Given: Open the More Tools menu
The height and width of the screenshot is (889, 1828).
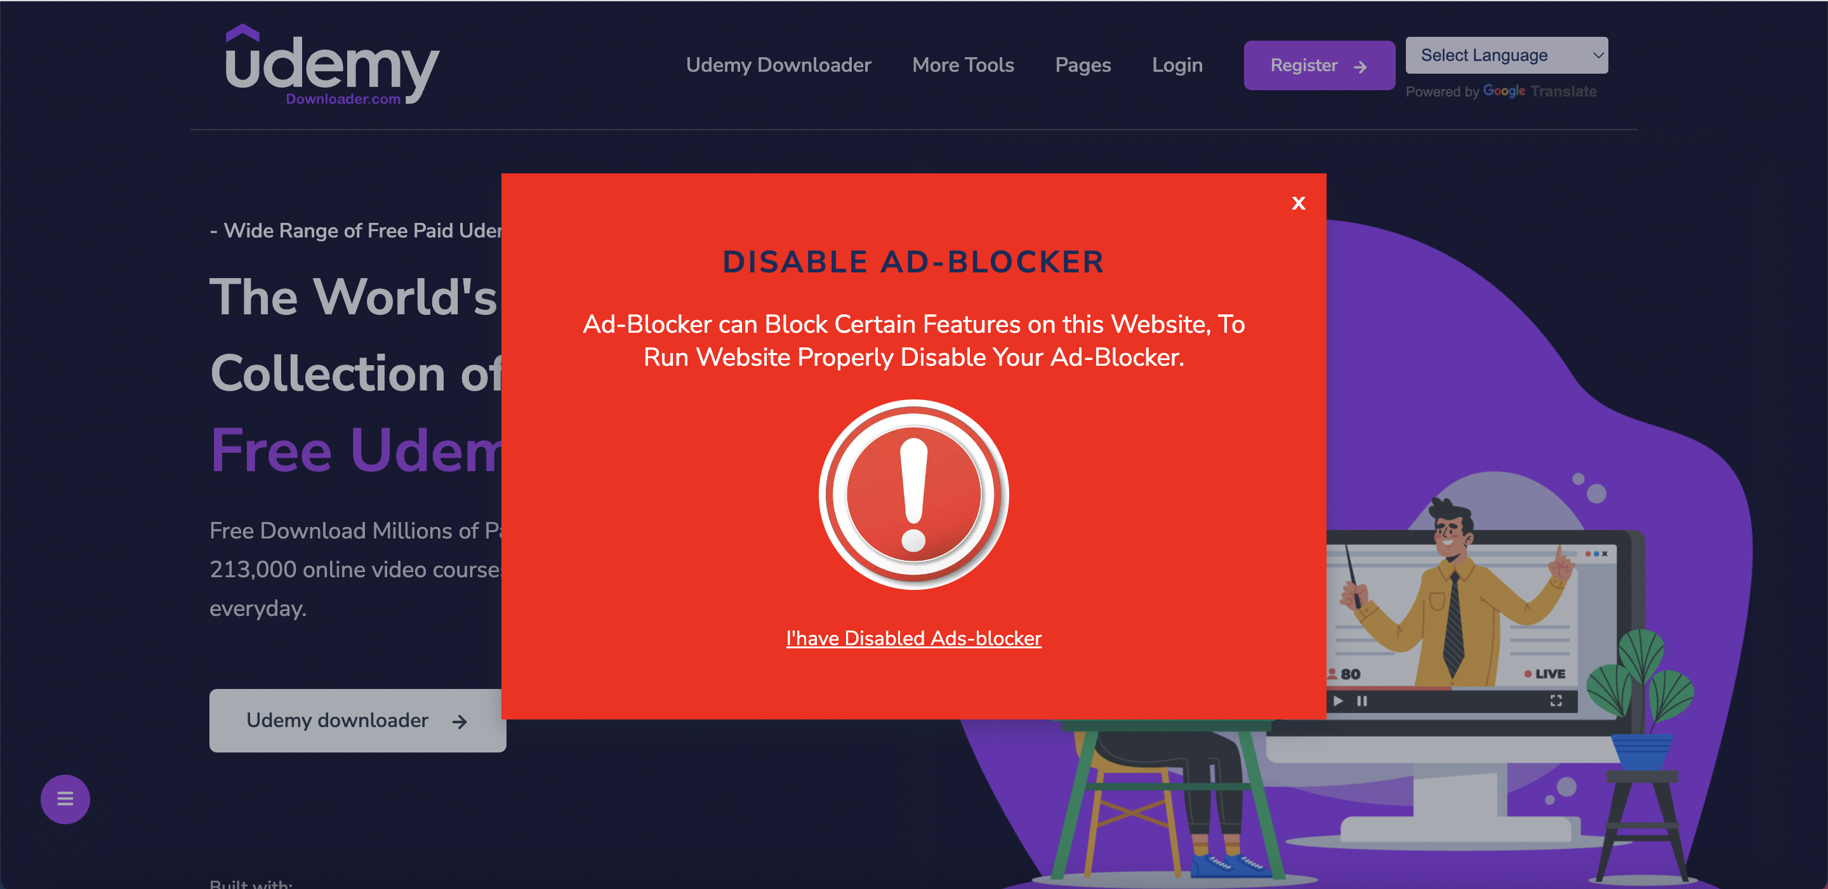Looking at the screenshot, I should pos(963,65).
